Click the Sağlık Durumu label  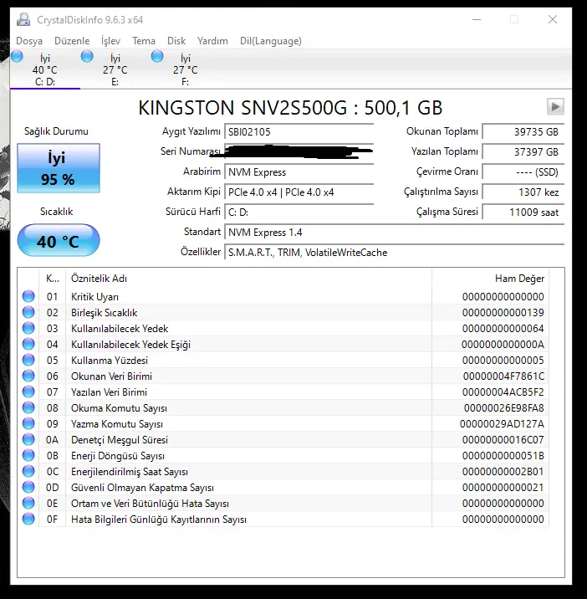coord(56,131)
